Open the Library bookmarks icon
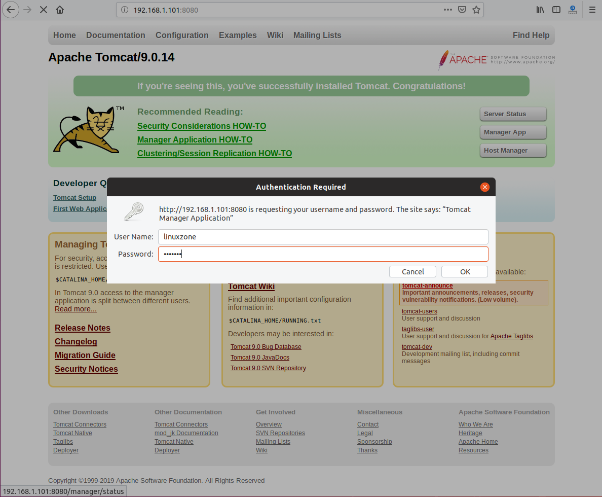The image size is (602, 497). click(540, 10)
